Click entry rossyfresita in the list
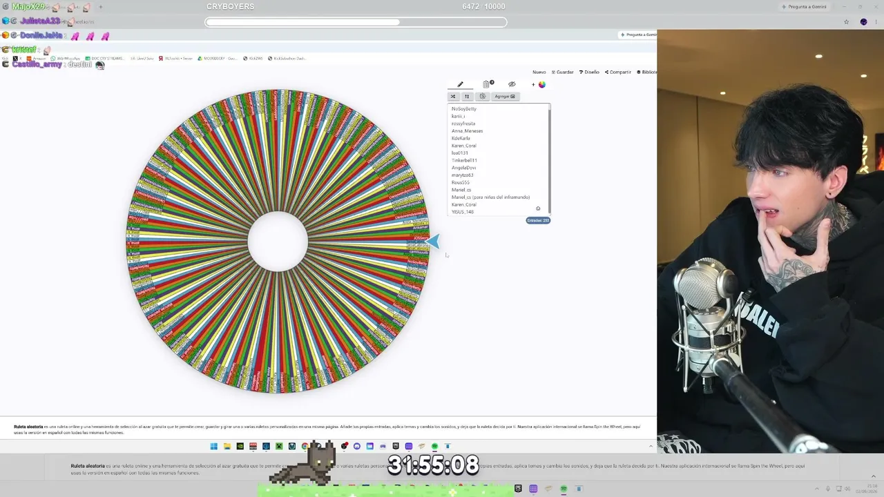Viewport: 884px width, 497px height. [x=463, y=124]
